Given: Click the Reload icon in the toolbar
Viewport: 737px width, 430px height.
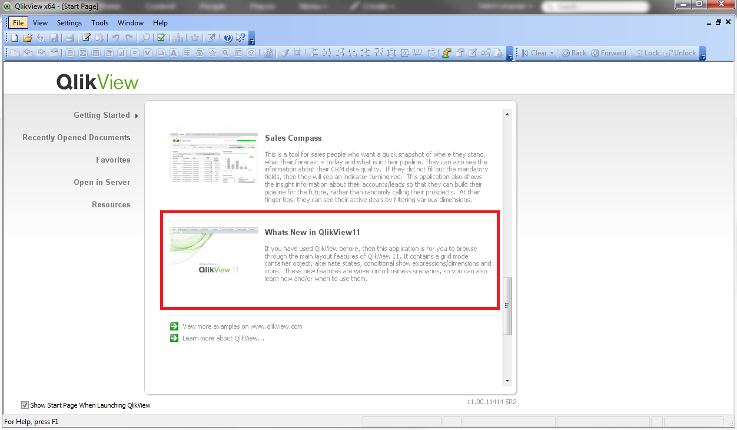Looking at the screenshot, I should [x=40, y=38].
